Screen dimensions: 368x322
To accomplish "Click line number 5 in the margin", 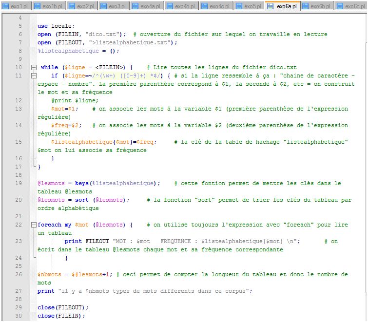I will click(20, 26).
